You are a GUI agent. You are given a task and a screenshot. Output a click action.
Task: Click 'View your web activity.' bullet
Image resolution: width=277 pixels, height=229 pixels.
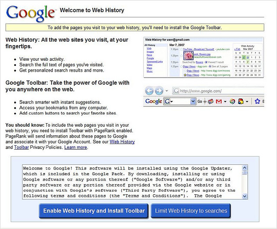coord(42,59)
